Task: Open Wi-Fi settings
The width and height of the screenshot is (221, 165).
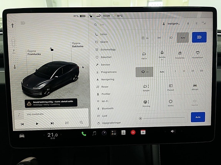Action: pyautogui.click(x=103, y=101)
